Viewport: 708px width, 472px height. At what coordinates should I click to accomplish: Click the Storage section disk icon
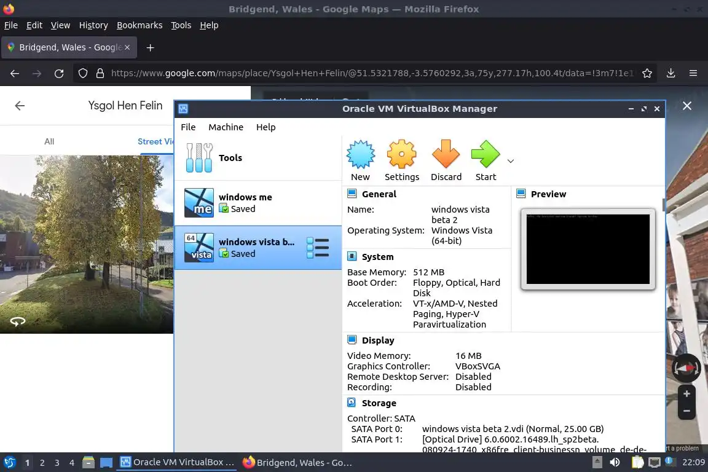click(352, 403)
